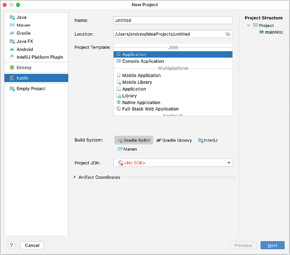
Task: Click the Groovy icon in the sidebar
Action: (12, 68)
